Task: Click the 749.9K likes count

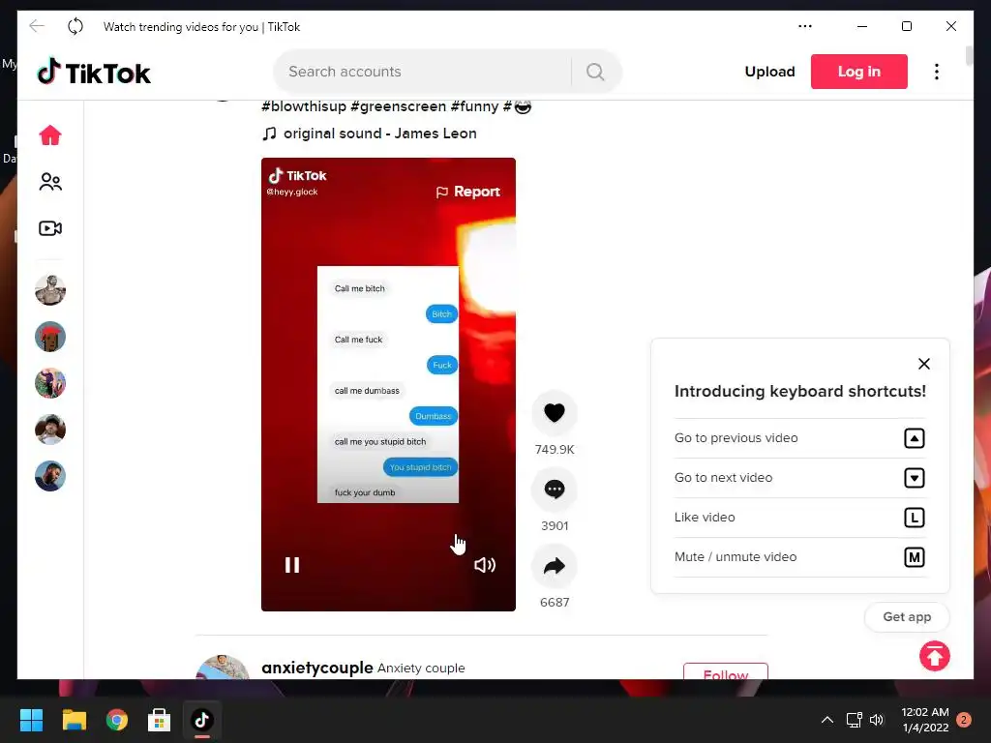Action: pos(555,449)
